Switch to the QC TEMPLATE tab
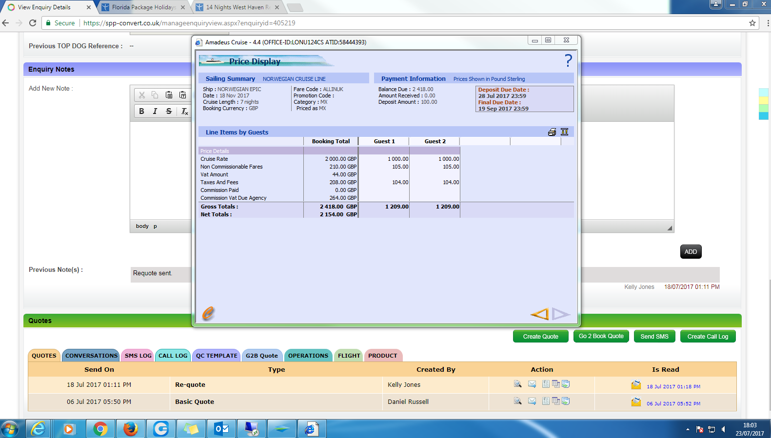The height and width of the screenshot is (438, 771). pos(217,356)
